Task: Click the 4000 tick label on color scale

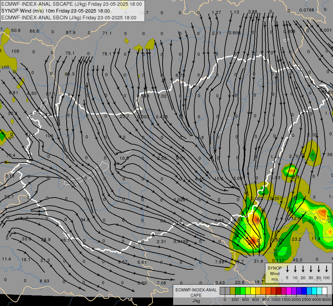Action: tap(317, 300)
